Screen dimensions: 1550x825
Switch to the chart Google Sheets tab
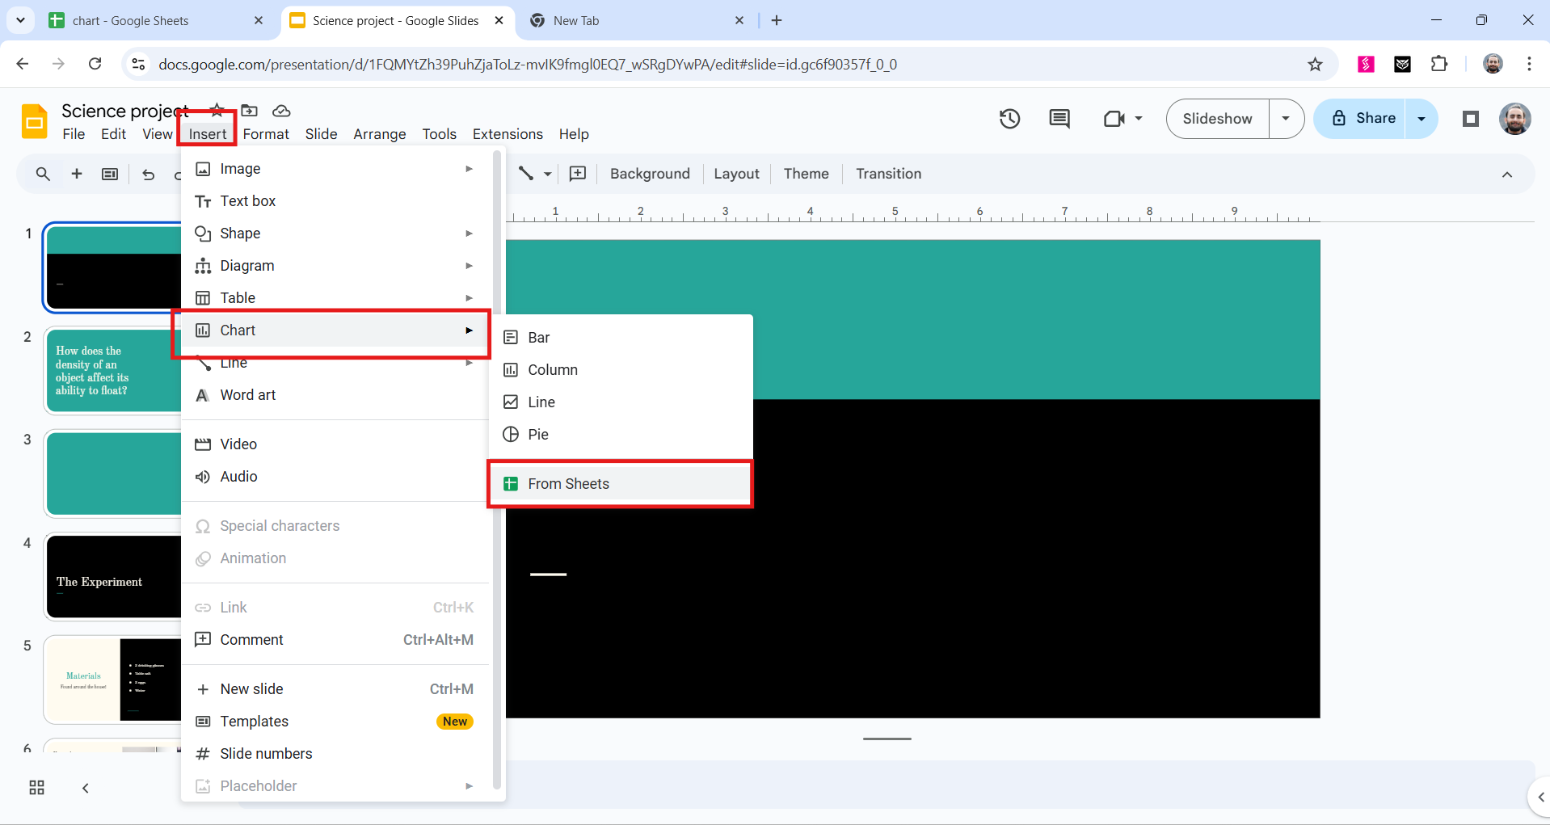coord(145,20)
